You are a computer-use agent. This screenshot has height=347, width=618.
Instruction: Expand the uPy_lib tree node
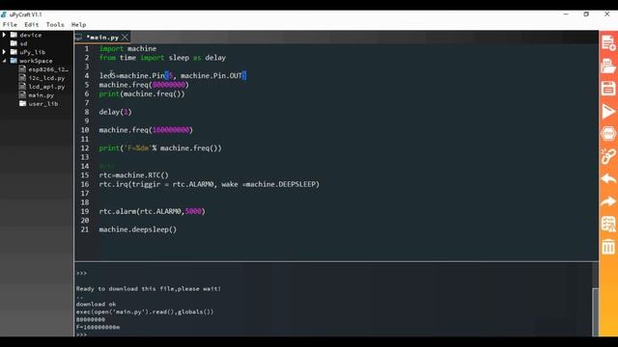(x=4, y=52)
